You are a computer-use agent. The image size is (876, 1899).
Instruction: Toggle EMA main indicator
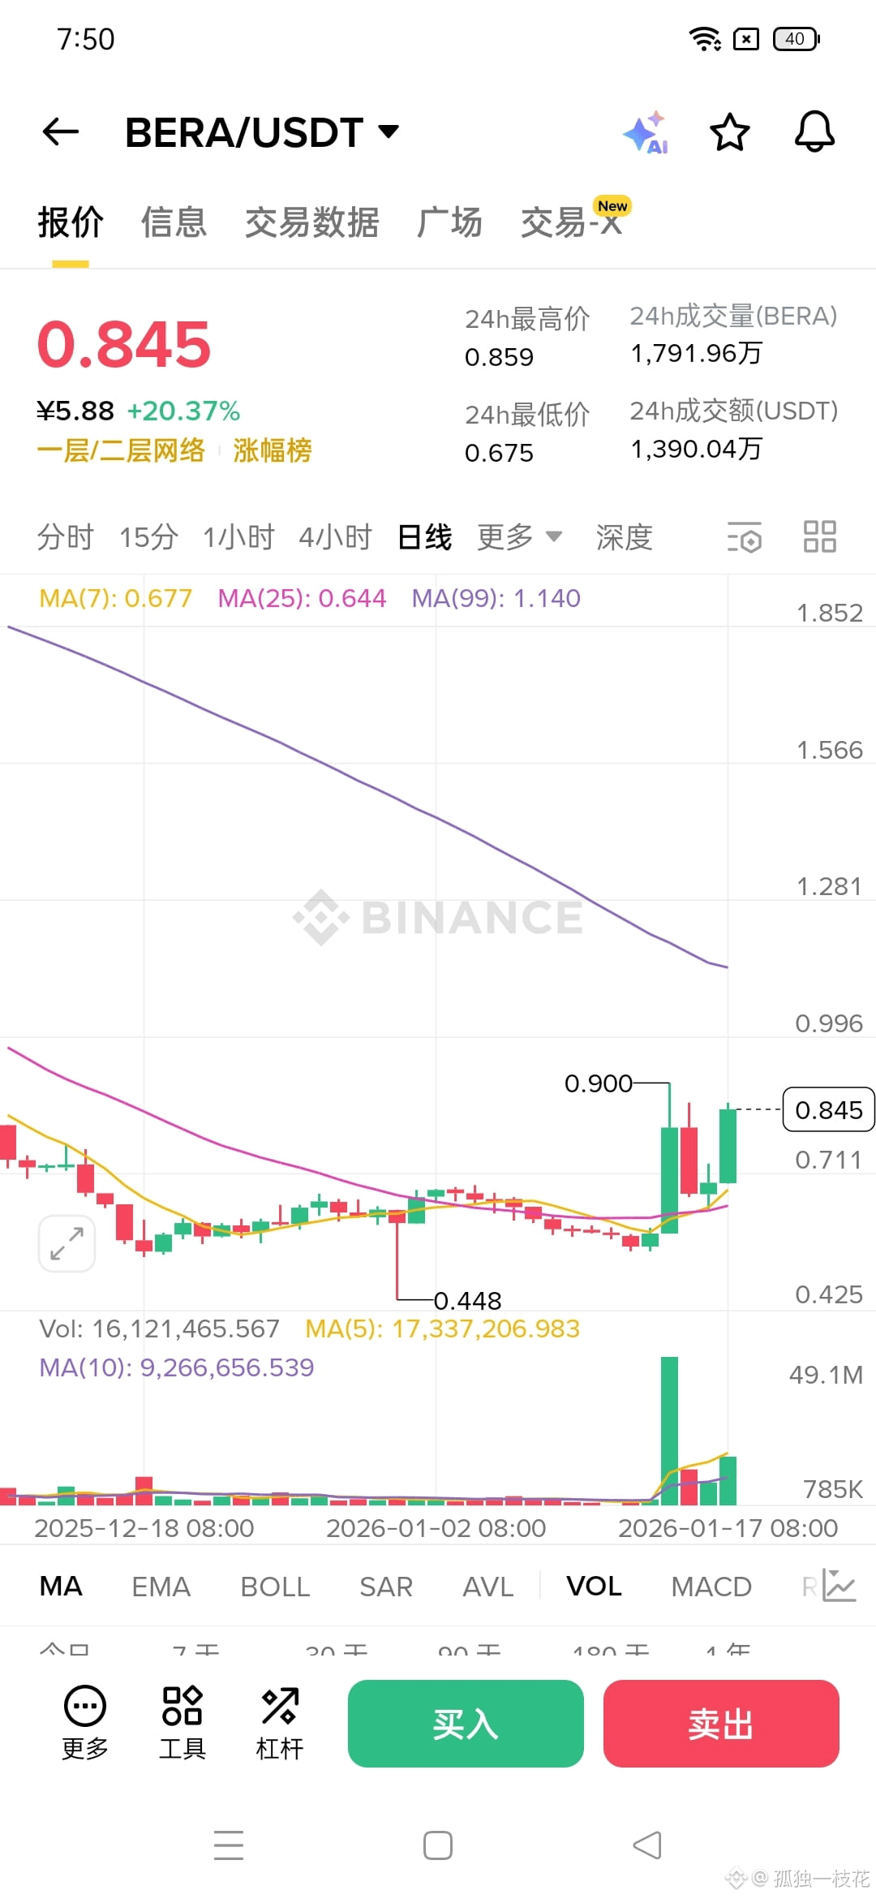(x=161, y=1586)
